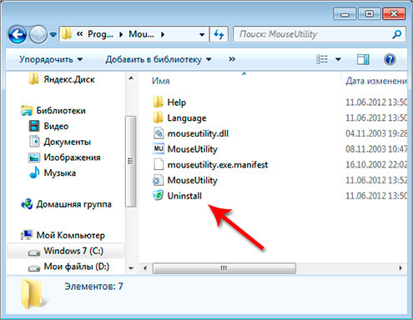The width and height of the screenshot is (413, 320).
Task: Click the Language folder icon
Action: 158,117
